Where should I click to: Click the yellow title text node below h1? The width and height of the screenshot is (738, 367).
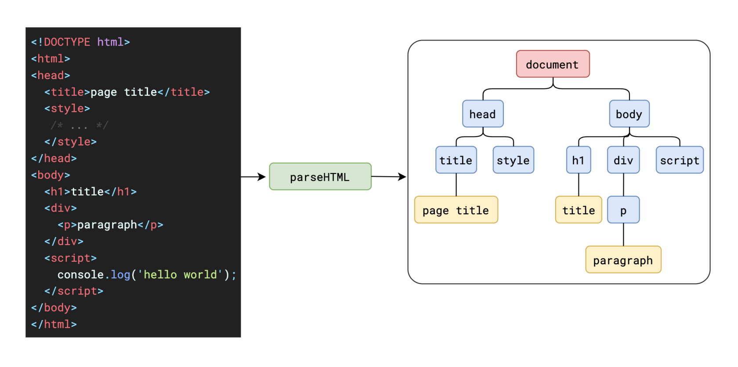click(x=579, y=210)
